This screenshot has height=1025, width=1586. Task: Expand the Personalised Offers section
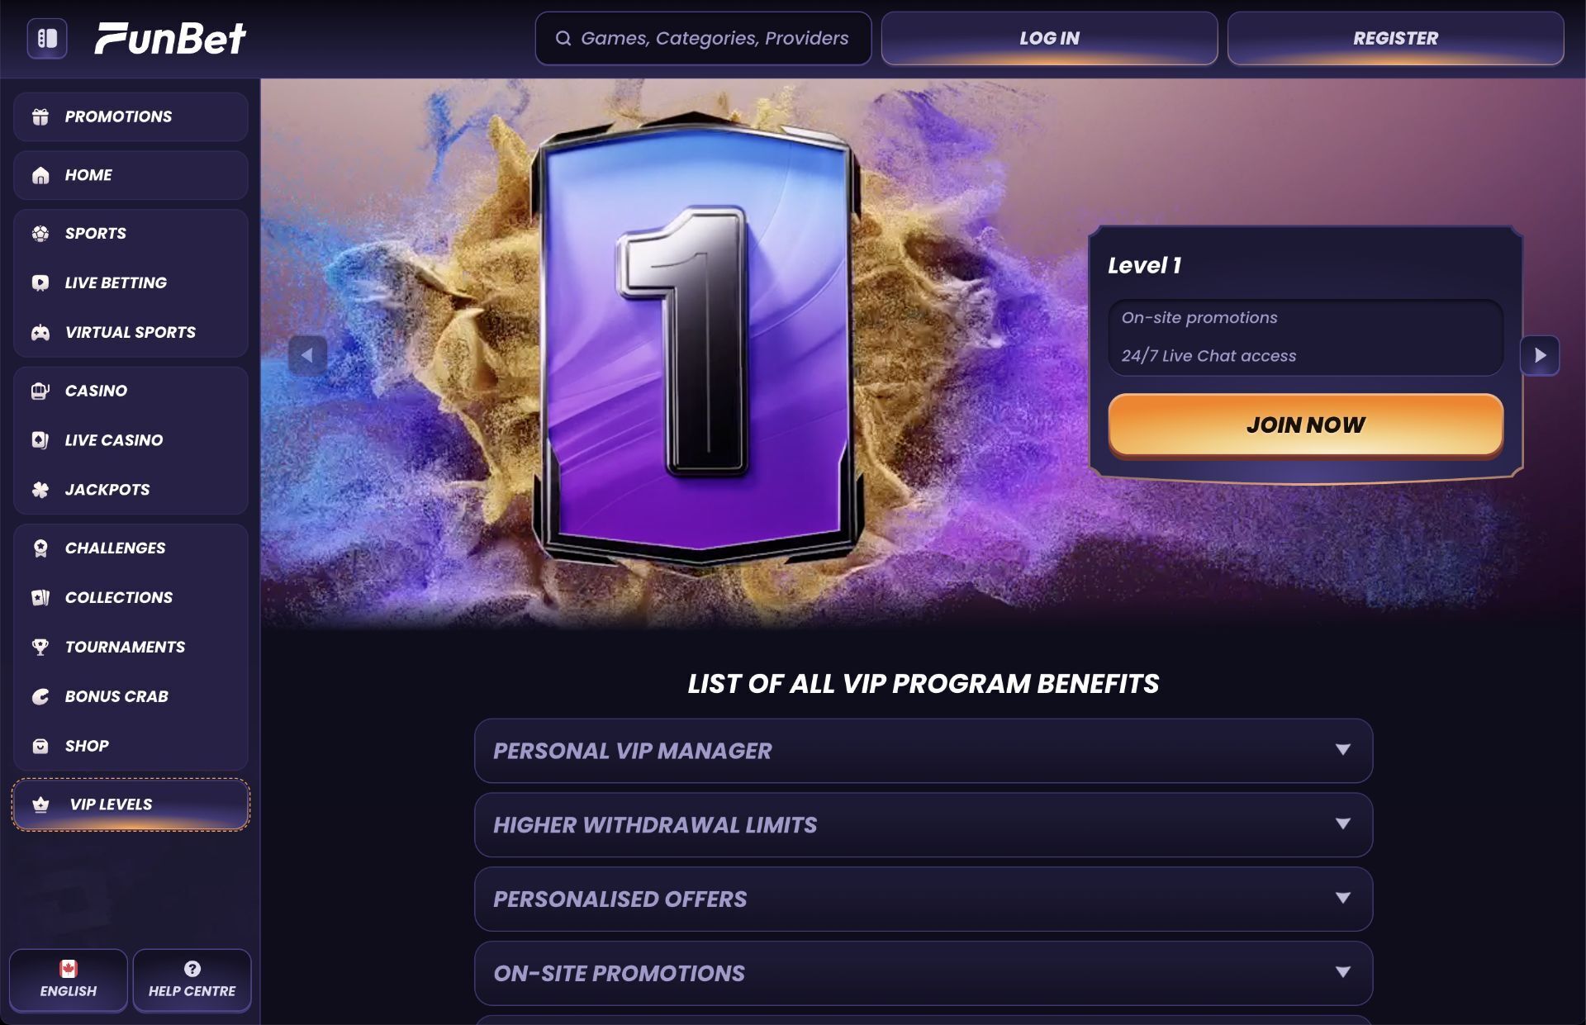coord(924,899)
